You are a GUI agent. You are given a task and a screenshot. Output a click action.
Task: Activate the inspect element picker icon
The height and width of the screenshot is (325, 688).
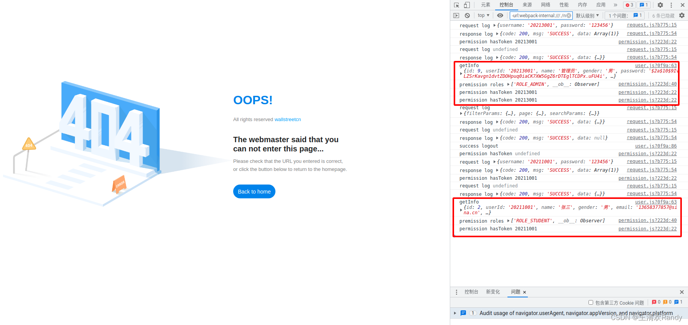[456, 5]
